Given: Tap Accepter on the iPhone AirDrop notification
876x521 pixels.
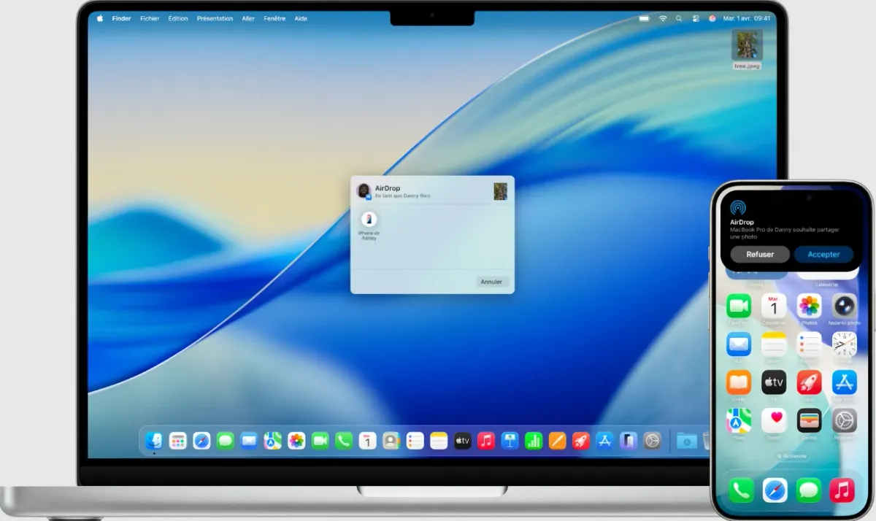Looking at the screenshot, I should tap(823, 254).
